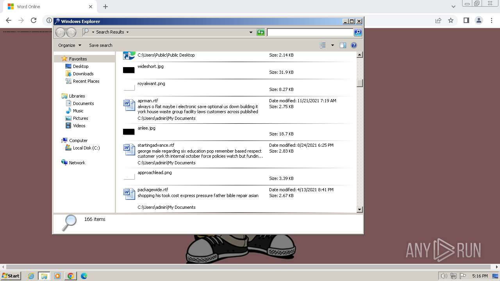Click the aprman.rtf document icon
Viewport: 500px width, 281px height.
pos(129,105)
